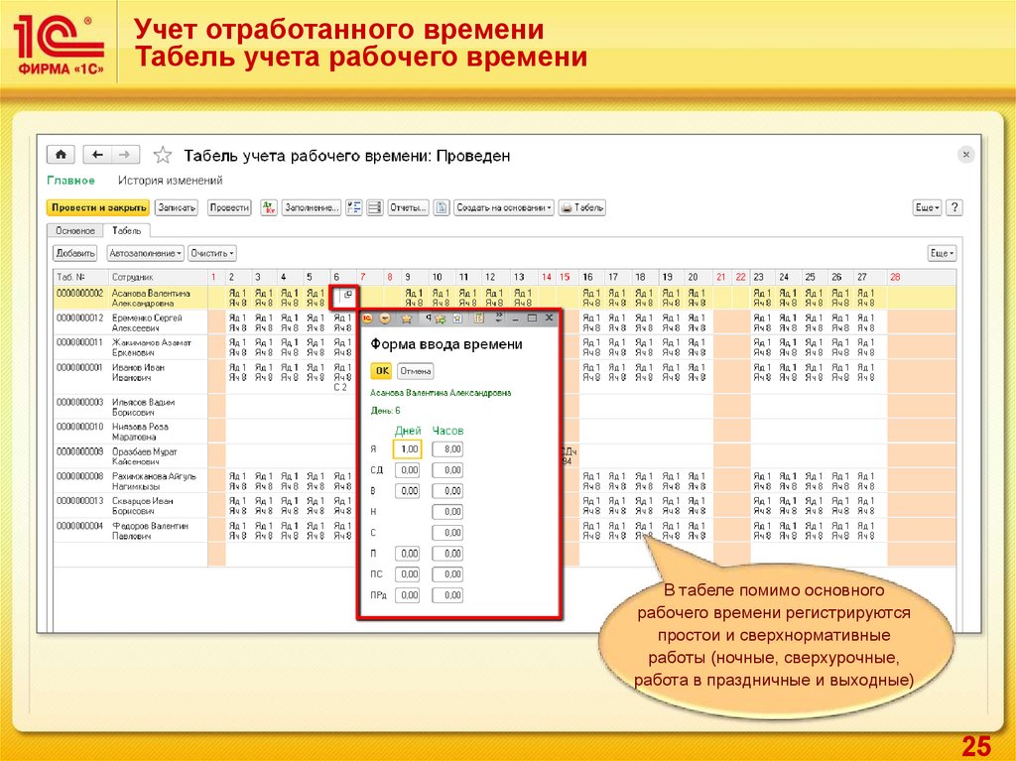This screenshot has width=1016, height=761.
Task: Open cell selection button for day 6
Action: pos(346,295)
